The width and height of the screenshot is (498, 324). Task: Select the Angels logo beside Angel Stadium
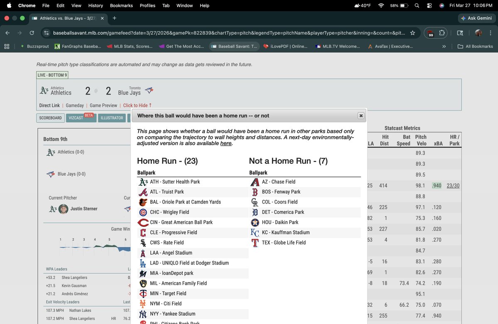pyautogui.click(x=143, y=253)
